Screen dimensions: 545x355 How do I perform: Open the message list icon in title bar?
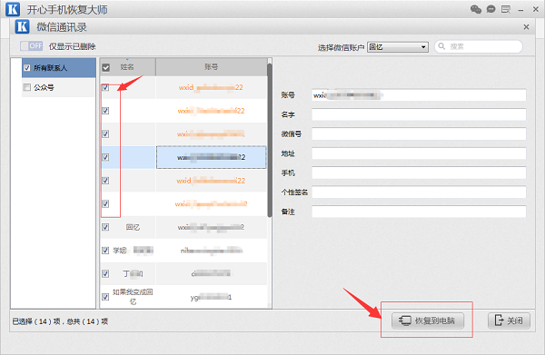[x=506, y=9]
